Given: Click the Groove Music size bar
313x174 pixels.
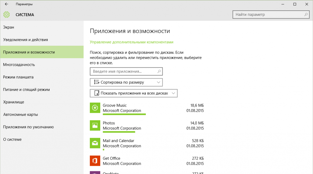Looking at the screenshot, I should (124, 114).
